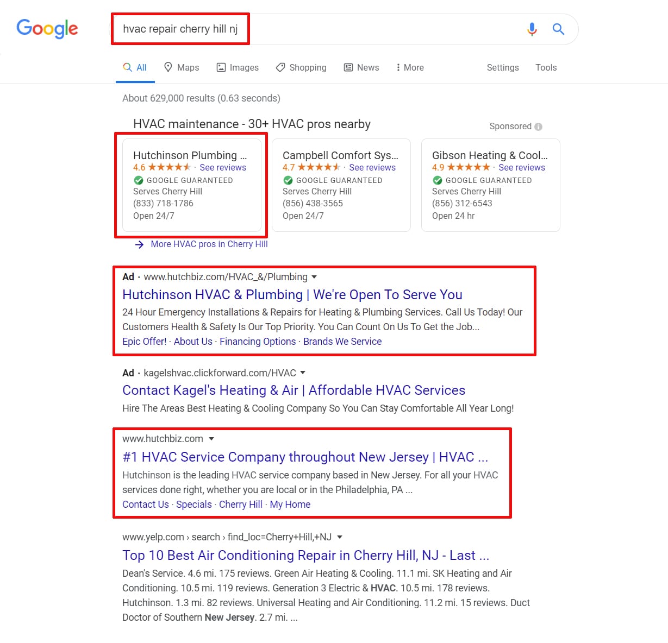Open Hutchinson Plumbing business card title

click(x=190, y=155)
